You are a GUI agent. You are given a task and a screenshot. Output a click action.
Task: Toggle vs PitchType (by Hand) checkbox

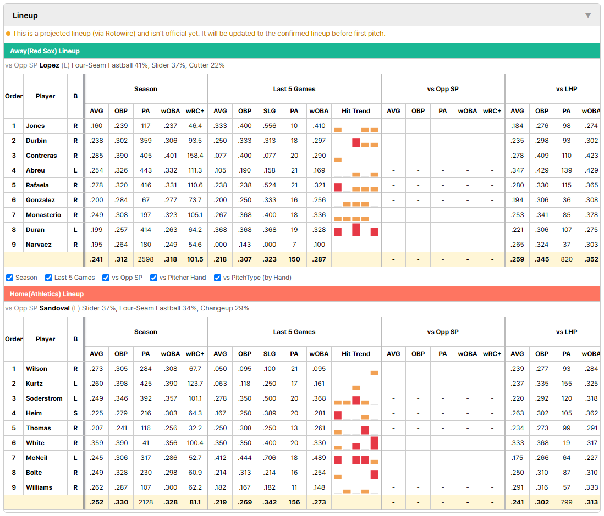click(x=218, y=278)
